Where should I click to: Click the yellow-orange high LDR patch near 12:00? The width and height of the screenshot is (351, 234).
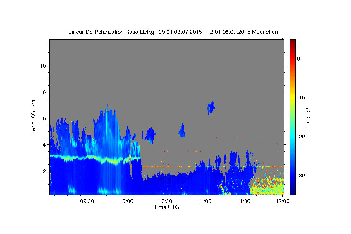tap(266, 186)
